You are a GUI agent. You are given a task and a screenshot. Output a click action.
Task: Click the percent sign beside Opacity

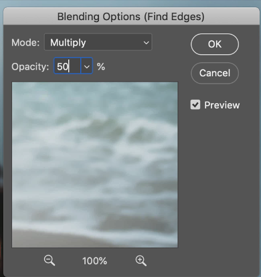[x=101, y=66]
